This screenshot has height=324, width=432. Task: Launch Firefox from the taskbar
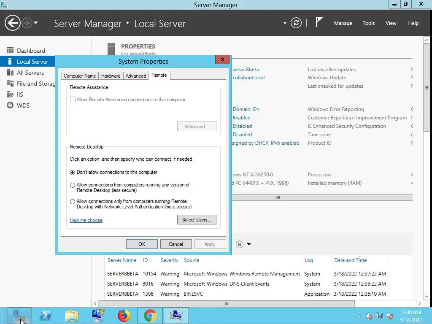(x=124, y=316)
